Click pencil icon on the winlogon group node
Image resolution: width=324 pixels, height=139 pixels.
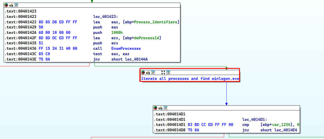tap(148, 72)
